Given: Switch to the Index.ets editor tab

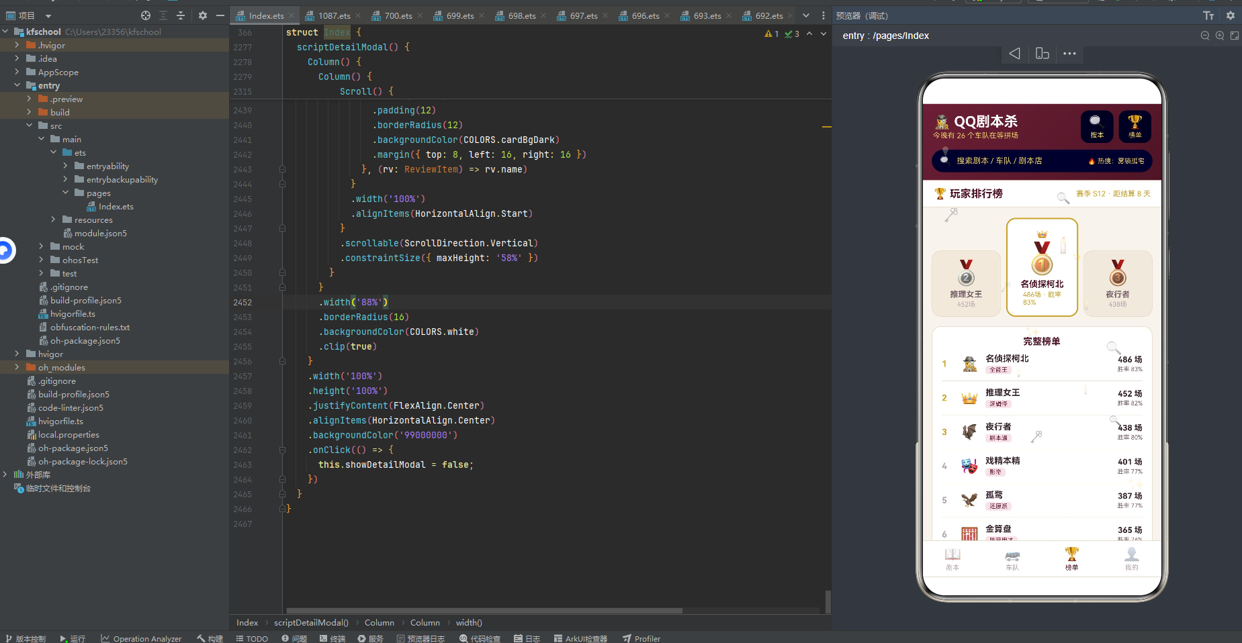Looking at the screenshot, I should click(x=266, y=16).
